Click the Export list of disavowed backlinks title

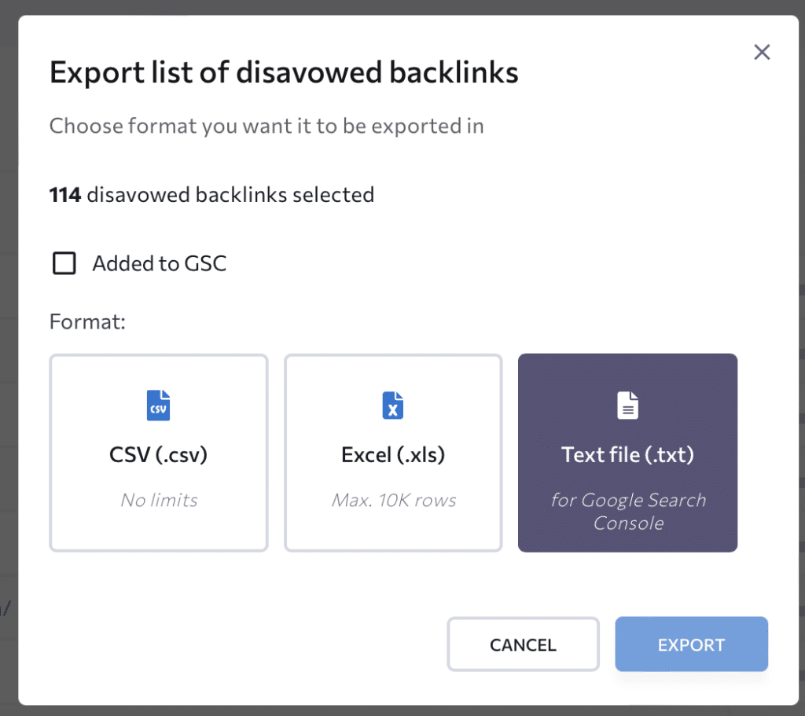pos(284,72)
